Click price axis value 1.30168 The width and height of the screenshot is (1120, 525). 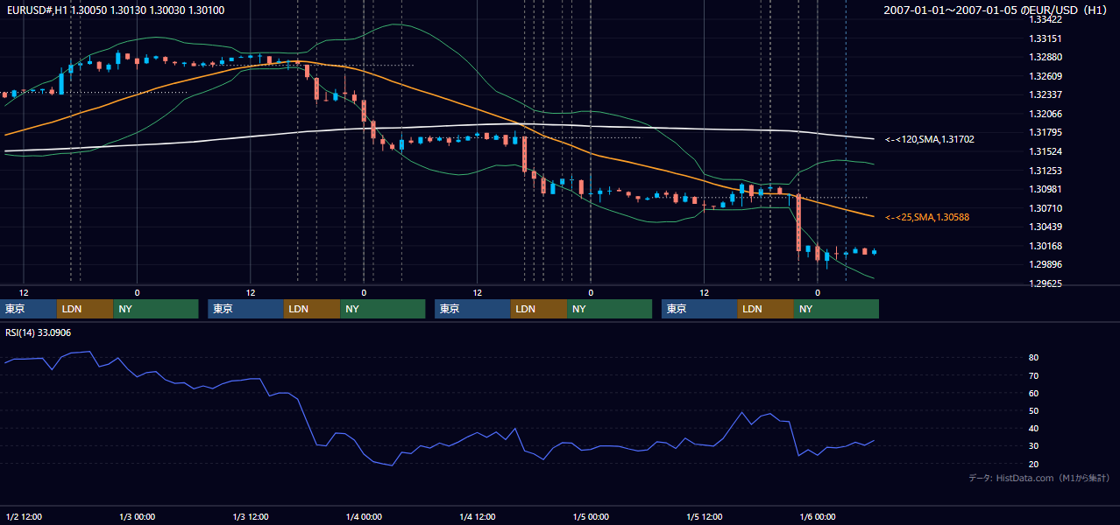(x=1046, y=246)
